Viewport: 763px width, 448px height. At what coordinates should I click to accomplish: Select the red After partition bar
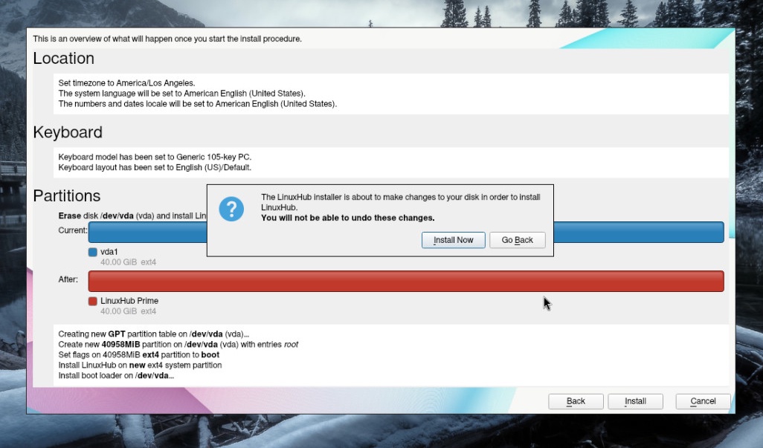[x=405, y=281]
